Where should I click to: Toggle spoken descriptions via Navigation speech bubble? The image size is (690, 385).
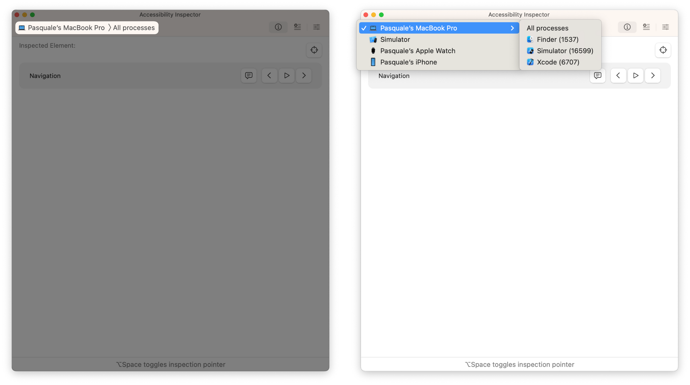tap(598, 76)
